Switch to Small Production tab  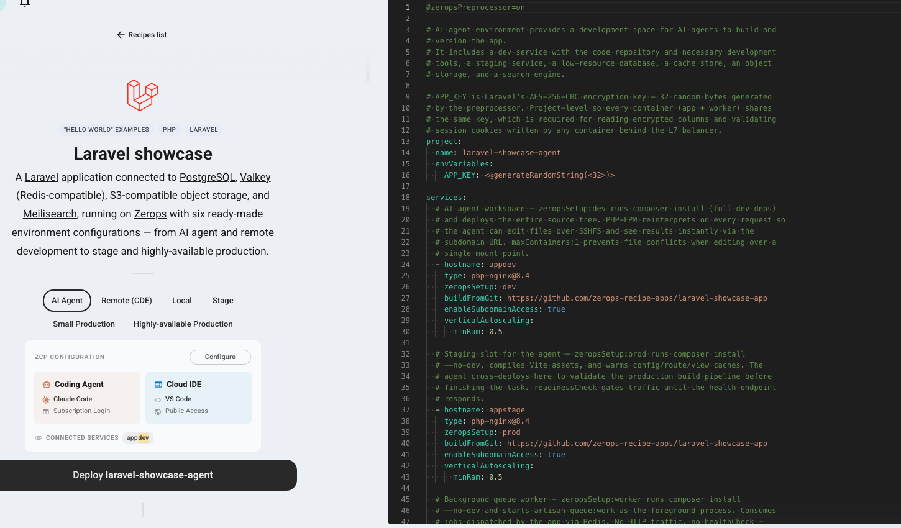(x=84, y=324)
